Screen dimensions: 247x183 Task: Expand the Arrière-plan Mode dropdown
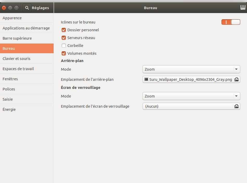point(191,69)
